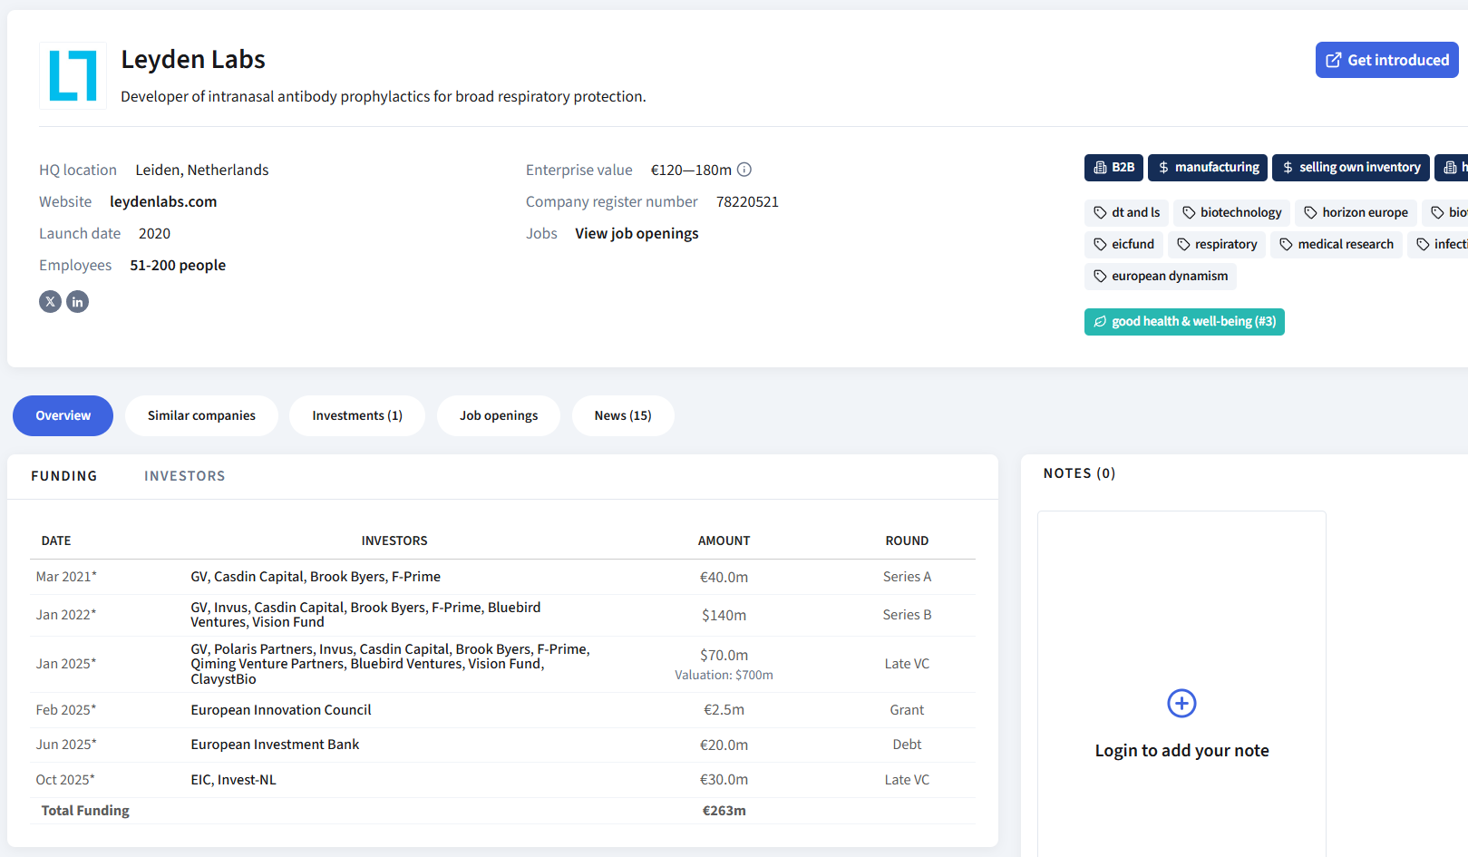Click the enterprise value info icon
Screen dimensions: 1468x857
744,170
